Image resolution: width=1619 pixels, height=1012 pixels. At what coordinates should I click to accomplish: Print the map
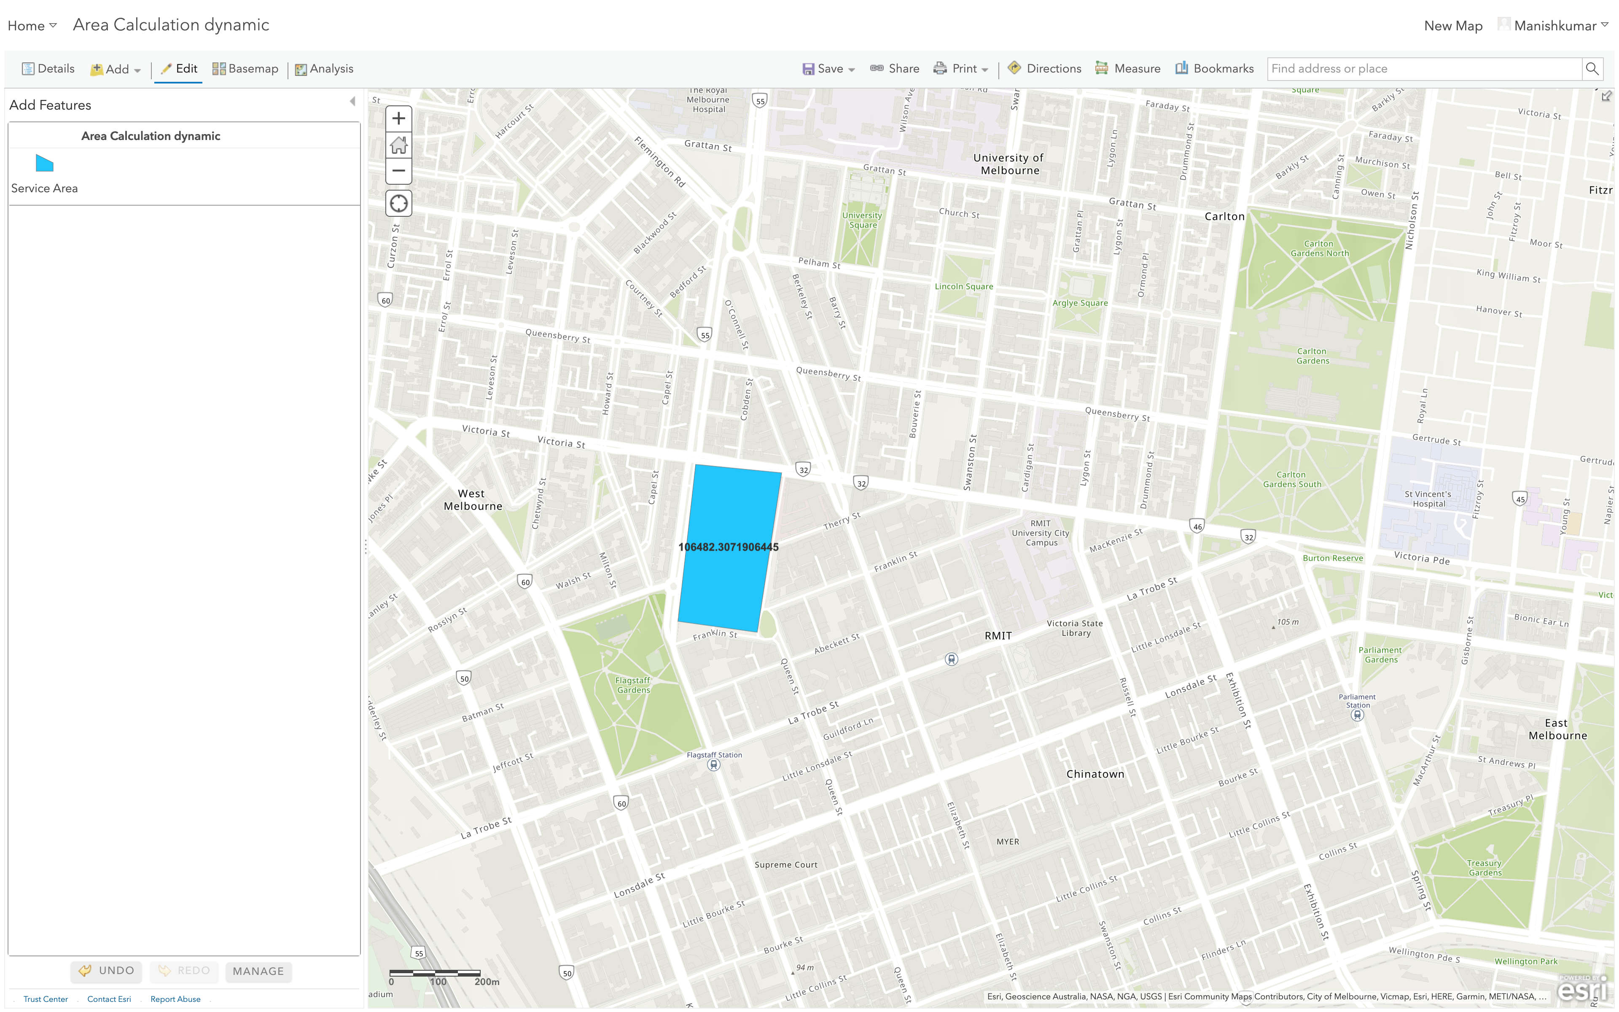(x=955, y=69)
